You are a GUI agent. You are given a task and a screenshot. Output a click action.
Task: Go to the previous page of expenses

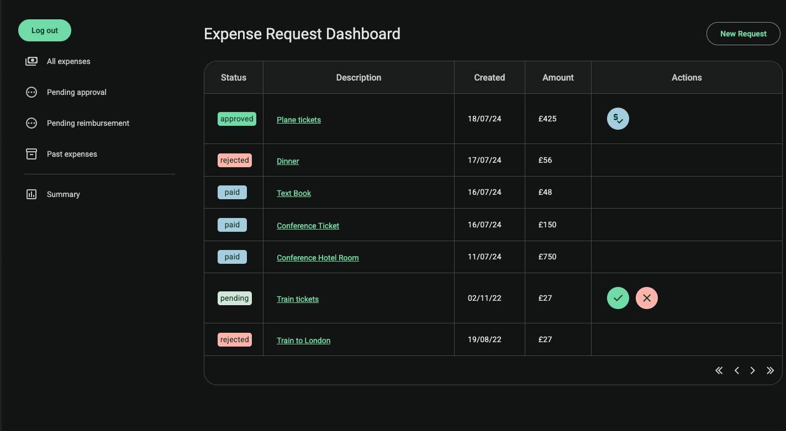click(x=736, y=370)
